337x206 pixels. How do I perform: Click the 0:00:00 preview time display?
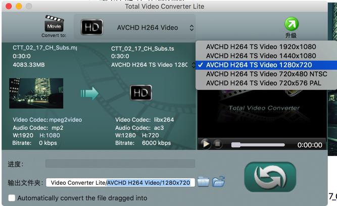[x=310, y=145]
